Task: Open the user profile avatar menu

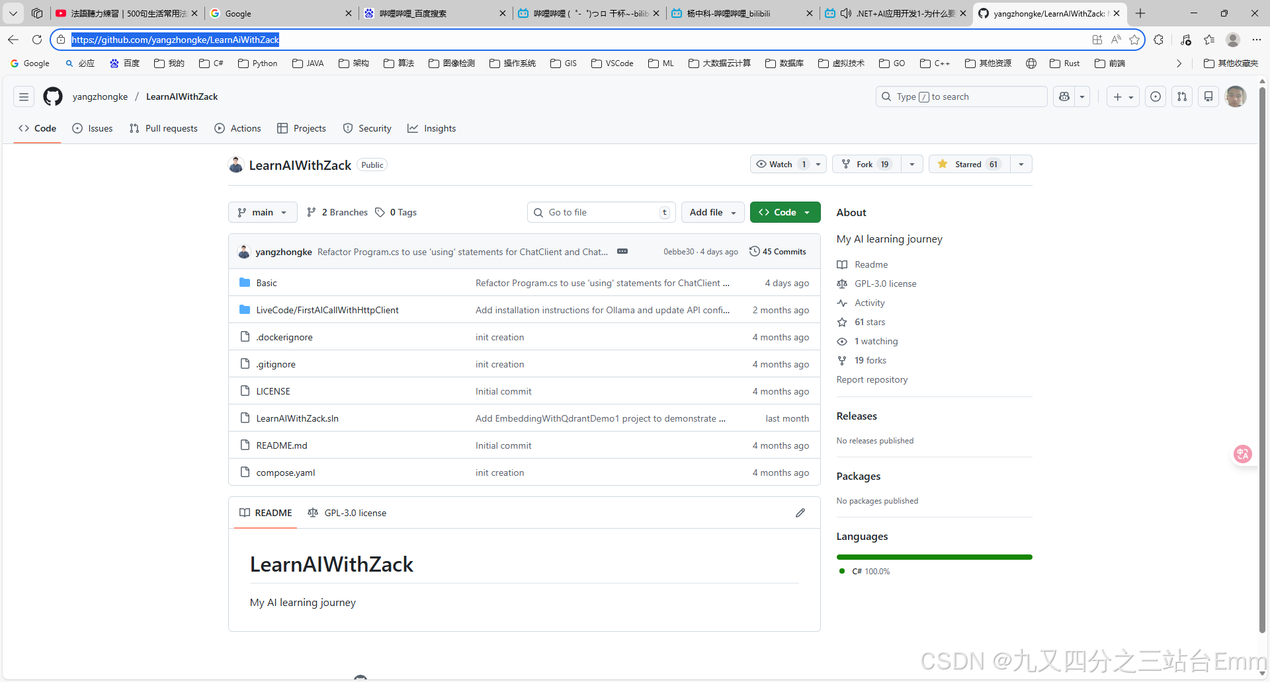Action: pos(1236,96)
